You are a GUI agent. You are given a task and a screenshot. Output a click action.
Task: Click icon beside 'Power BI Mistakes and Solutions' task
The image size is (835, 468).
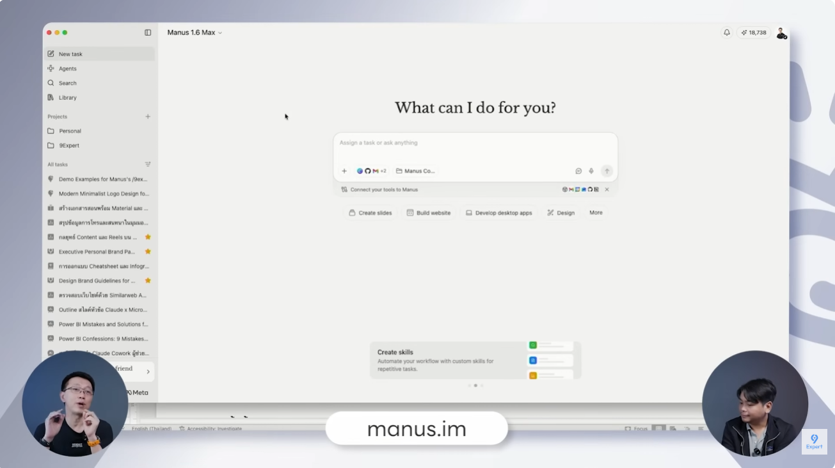(x=51, y=324)
